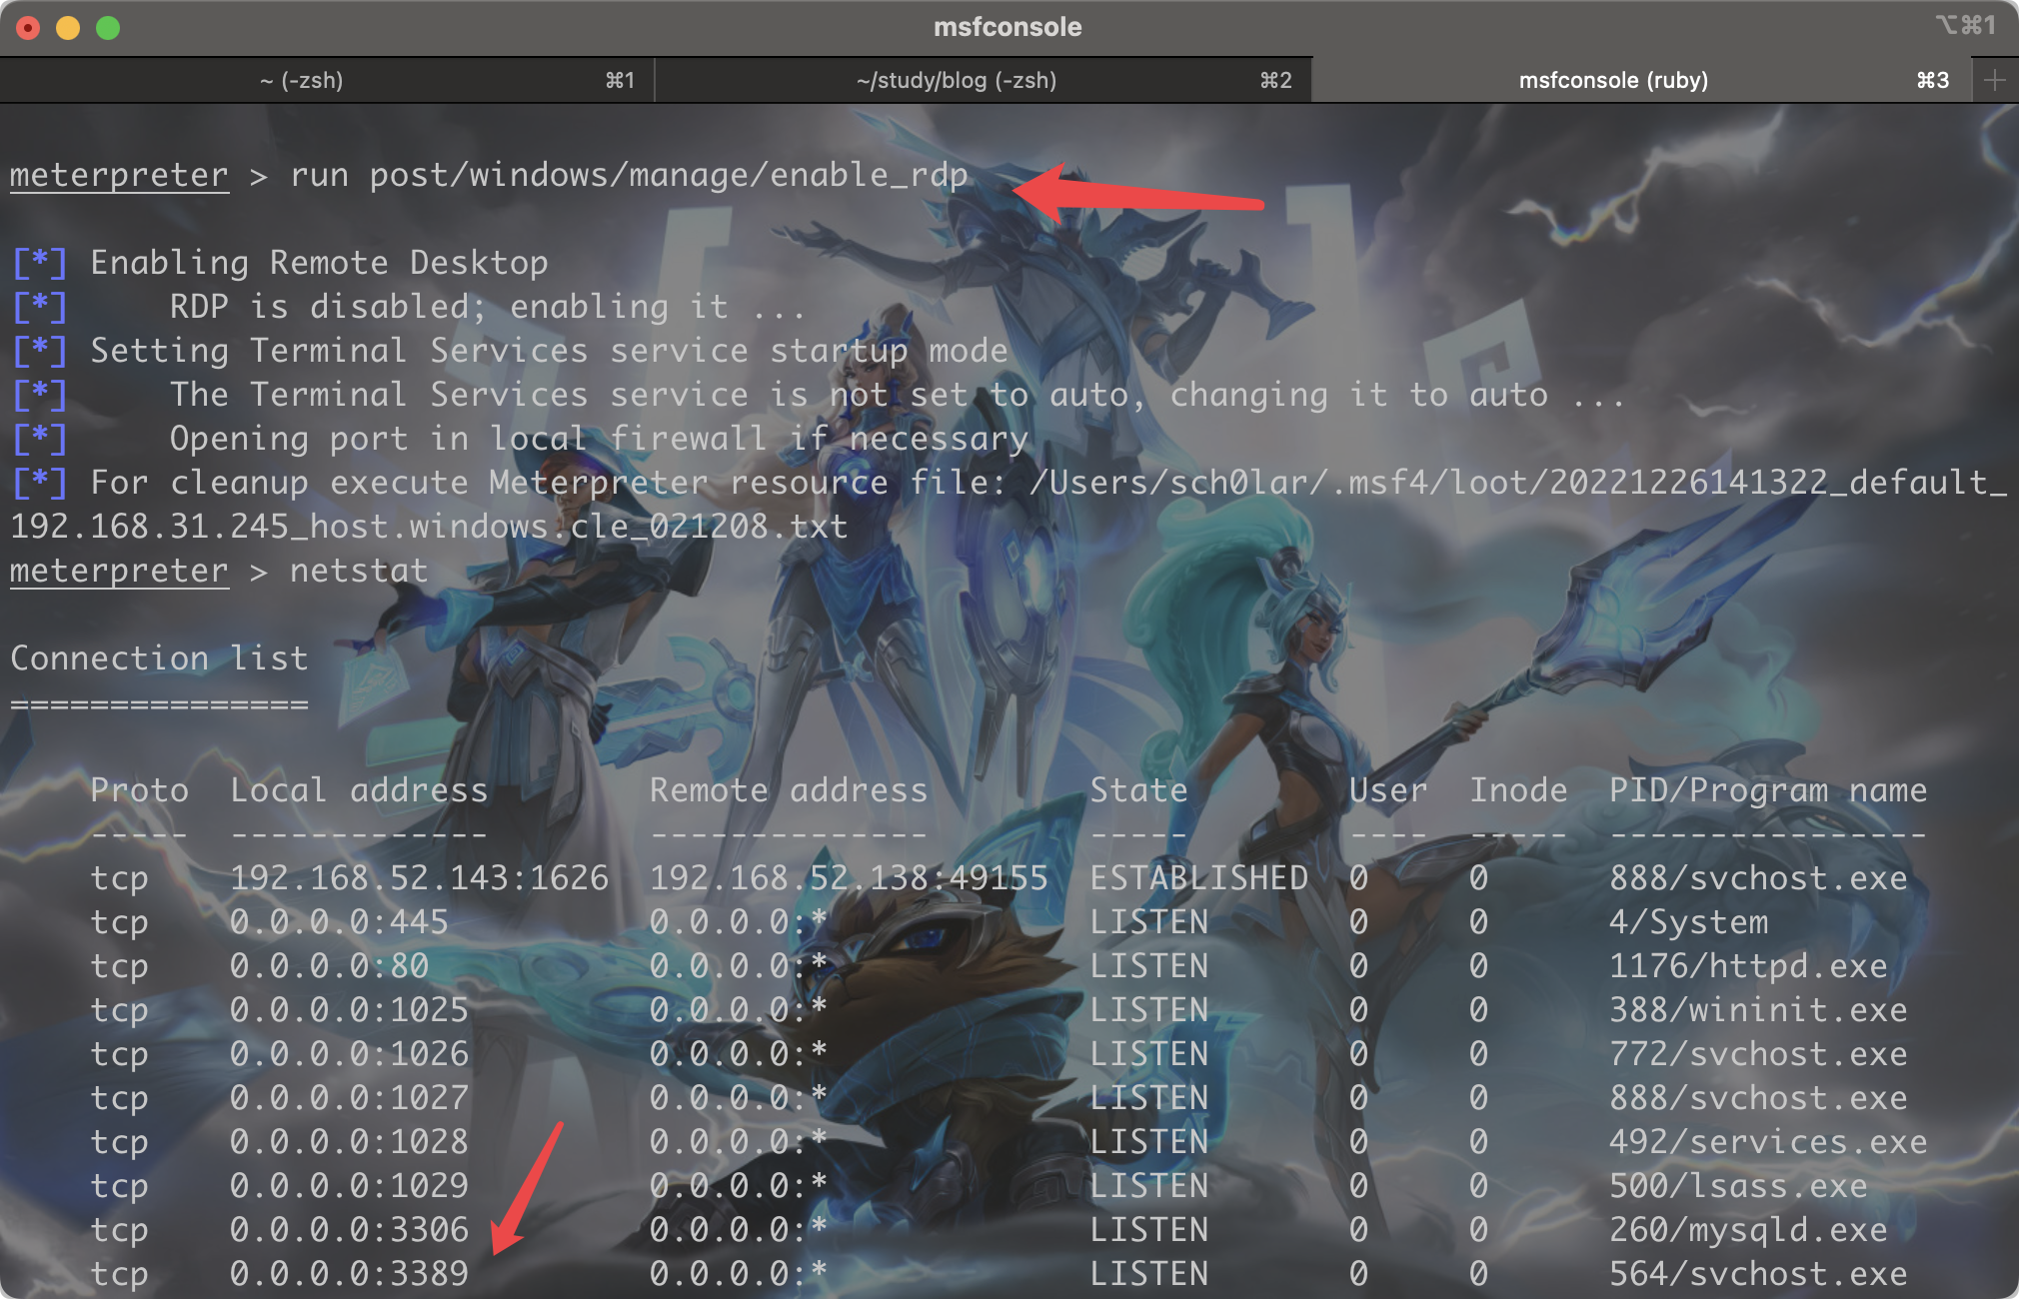Viewport: 2019px width, 1299px height.
Task: Click local address 0.0.0.0:3389
Action: click(349, 1274)
